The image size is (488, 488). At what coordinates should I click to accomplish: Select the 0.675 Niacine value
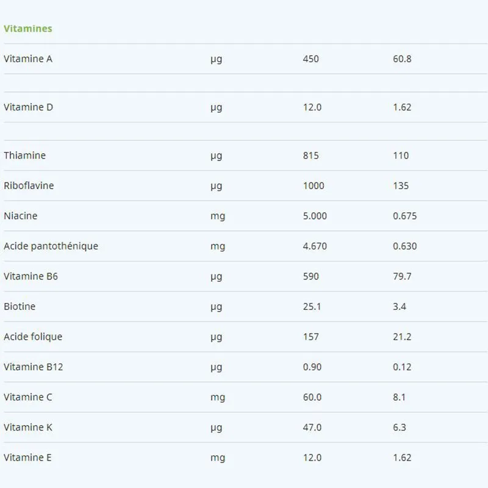tap(405, 216)
